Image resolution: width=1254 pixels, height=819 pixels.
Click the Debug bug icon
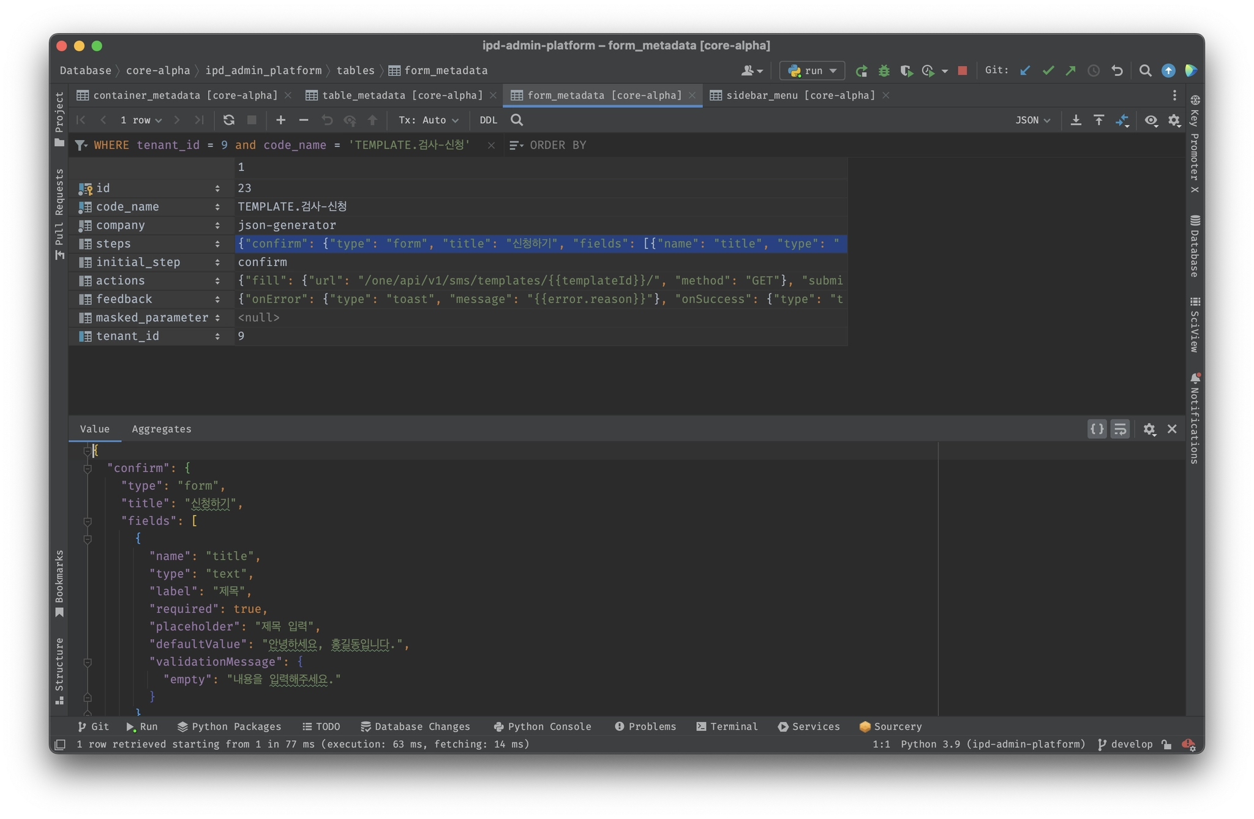(x=884, y=70)
